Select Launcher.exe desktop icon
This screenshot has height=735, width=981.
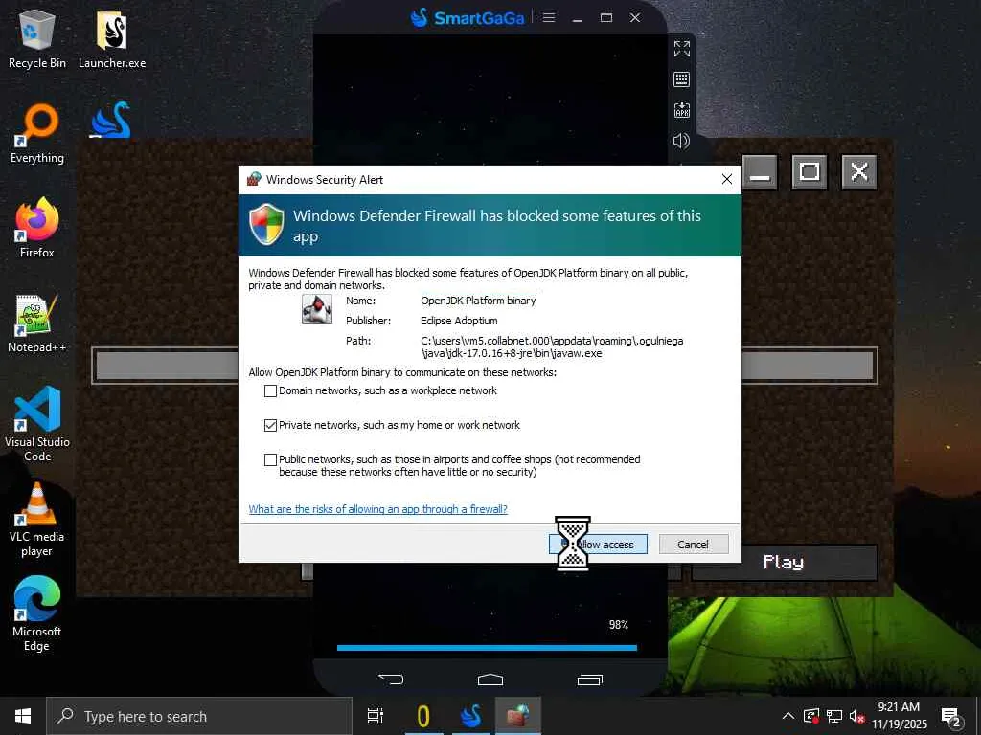click(x=112, y=39)
